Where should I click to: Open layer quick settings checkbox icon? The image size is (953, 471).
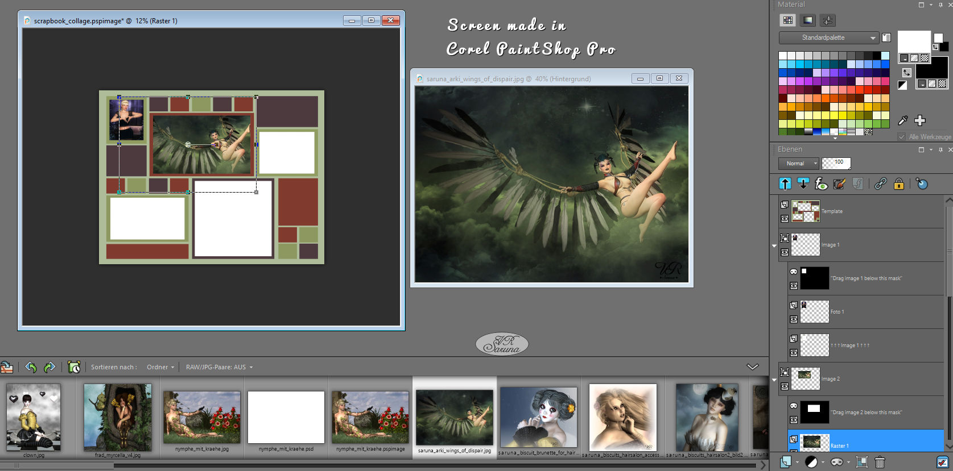pos(942,462)
